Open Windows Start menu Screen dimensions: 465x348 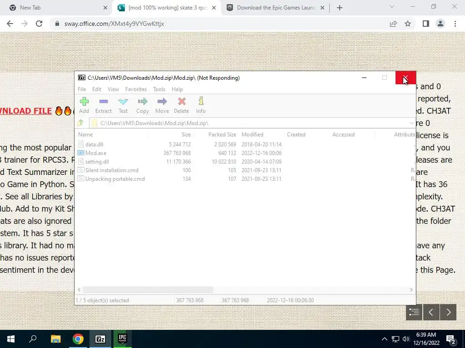coord(11,339)
